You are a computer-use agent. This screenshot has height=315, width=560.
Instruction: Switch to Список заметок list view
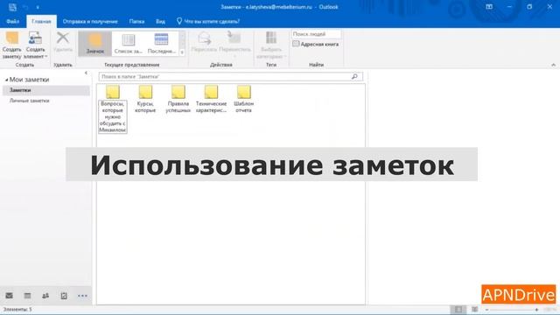click(x=129, y=43)
